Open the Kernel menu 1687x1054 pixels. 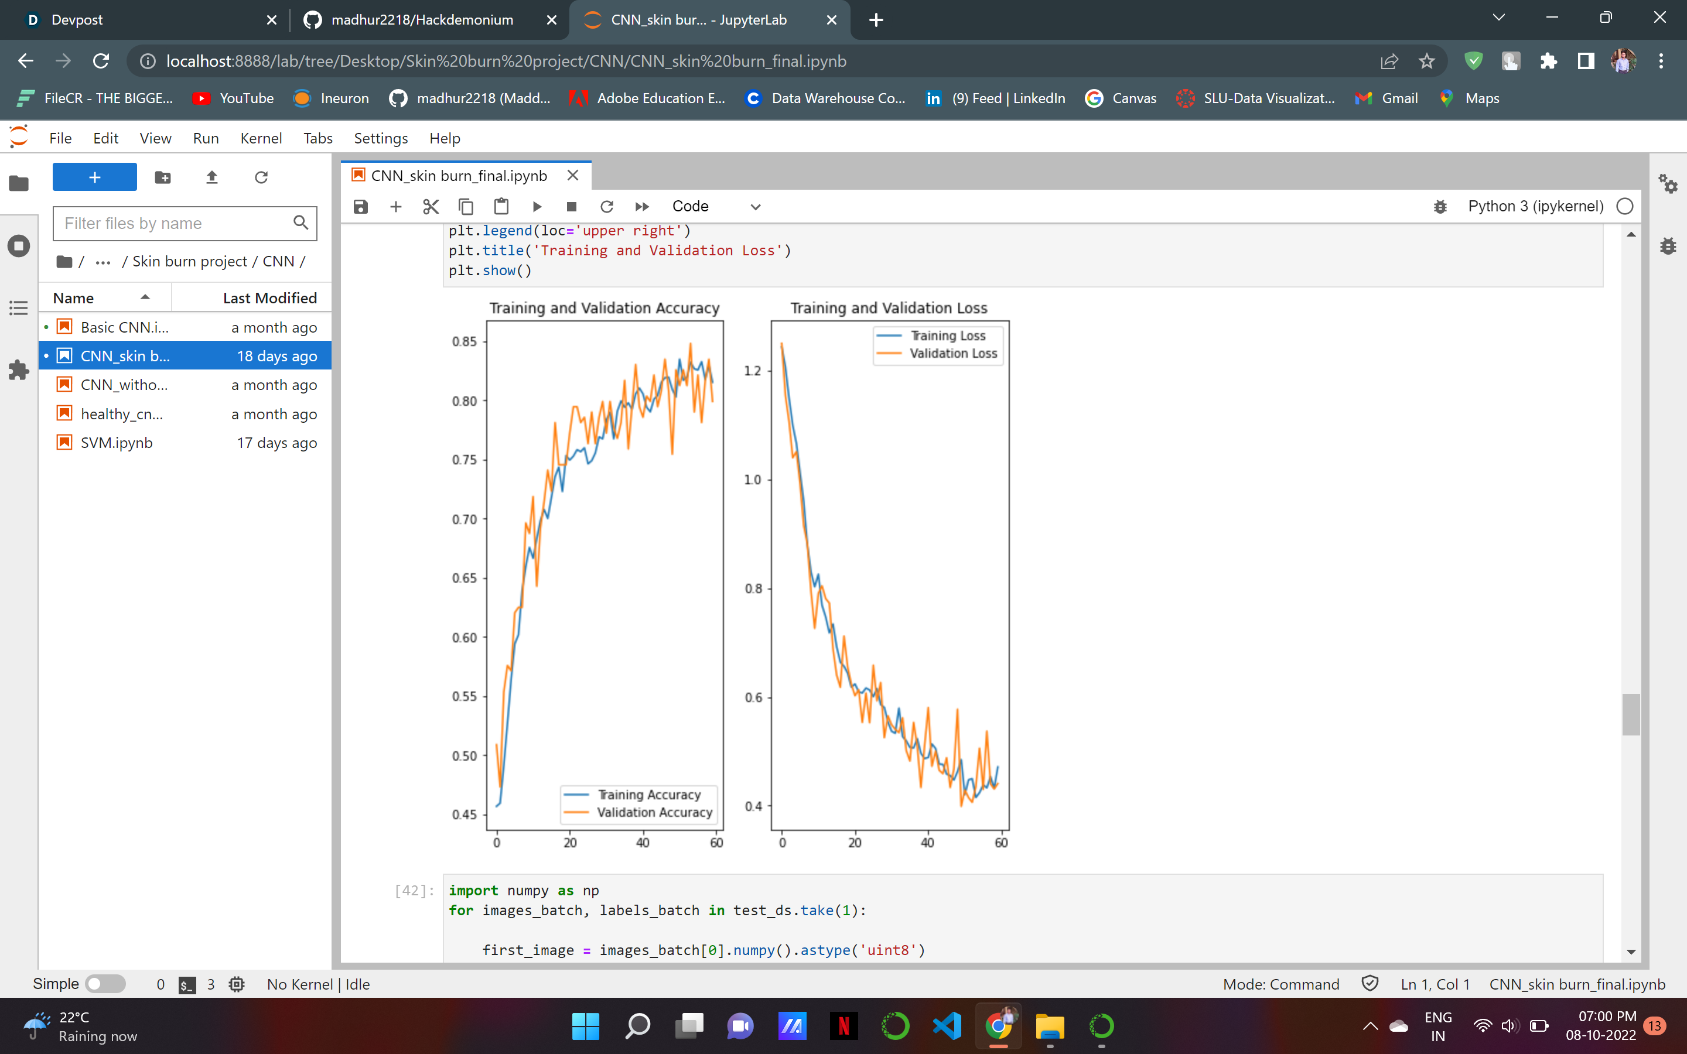click(x=261, y=138)
